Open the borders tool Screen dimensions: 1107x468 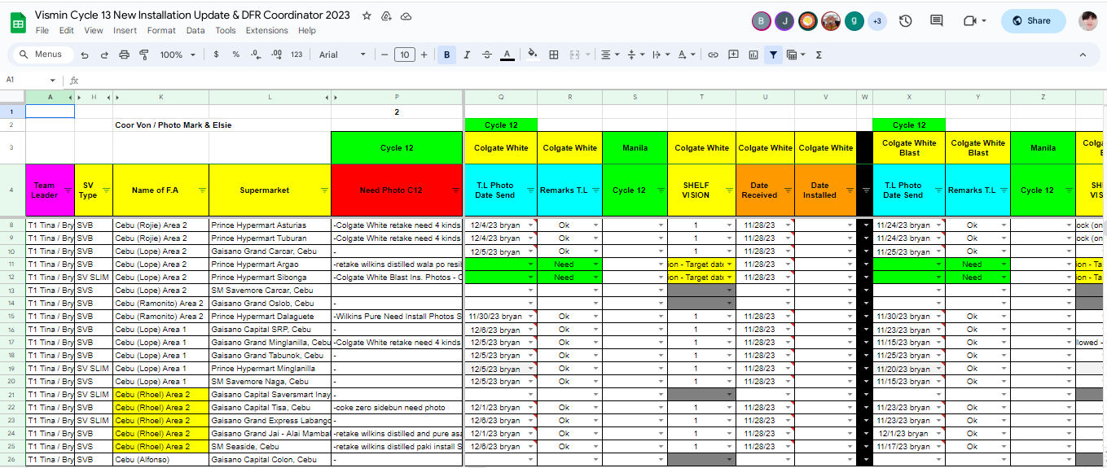tap(554, 55)
